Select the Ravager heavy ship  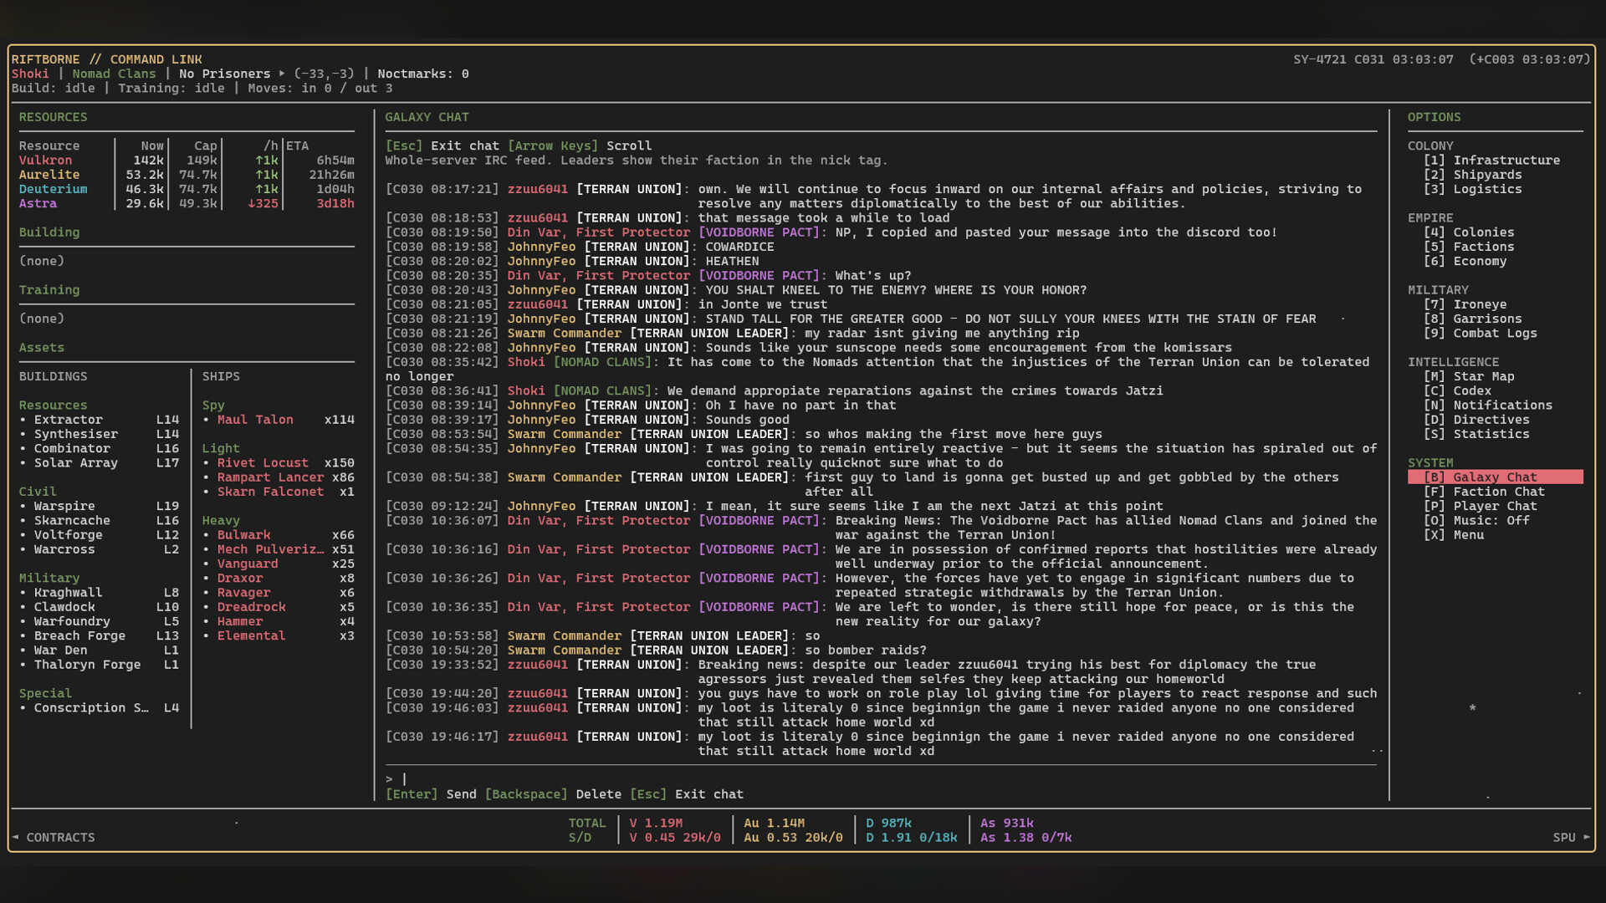[x=279, y=592]
